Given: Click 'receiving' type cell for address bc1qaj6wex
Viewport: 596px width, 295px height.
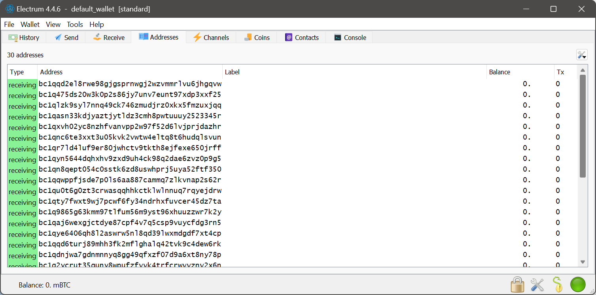Looking at the screenshot, I should point(23,224).
